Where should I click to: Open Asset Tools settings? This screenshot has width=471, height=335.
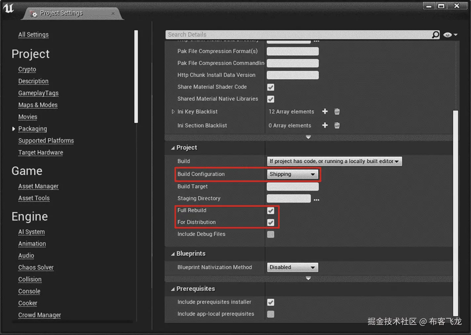[34, 198]
